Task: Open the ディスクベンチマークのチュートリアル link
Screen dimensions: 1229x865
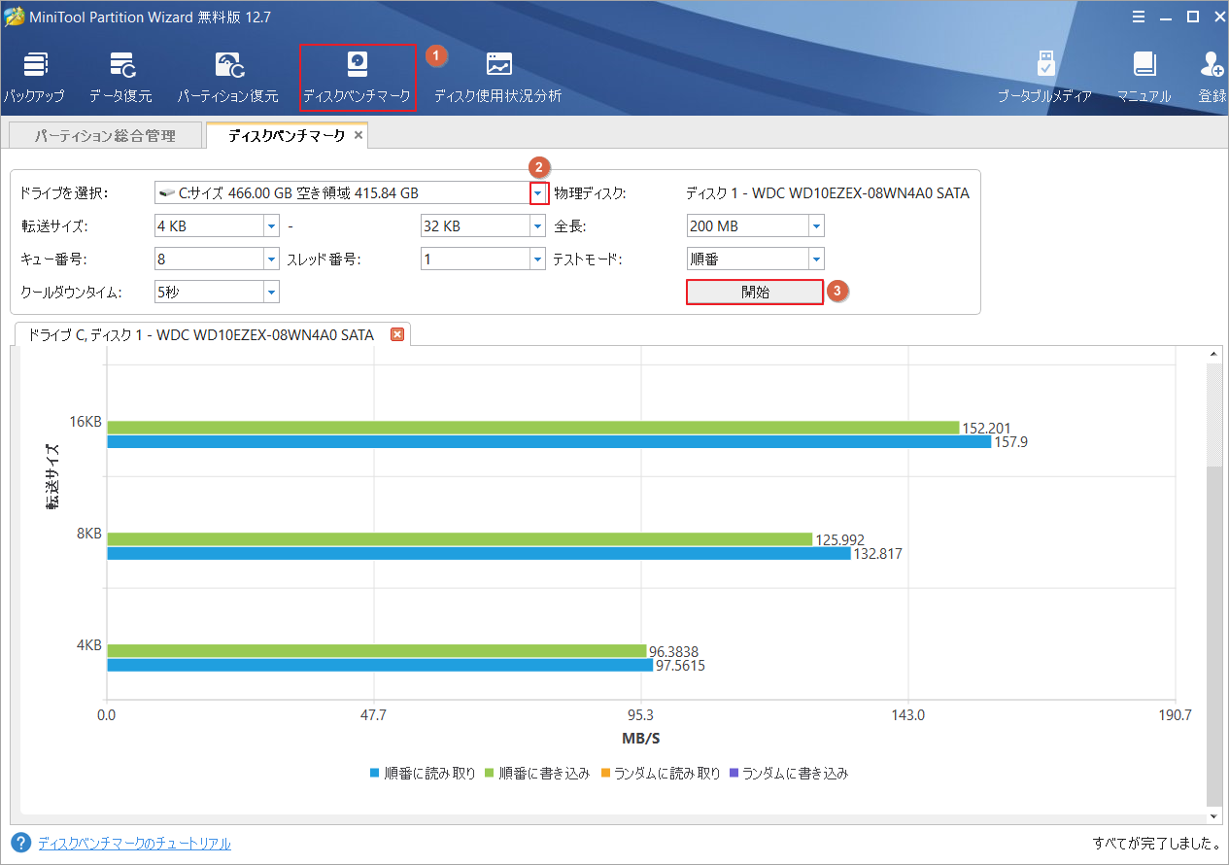Action: pyautogui.click(x=134, y=844)
